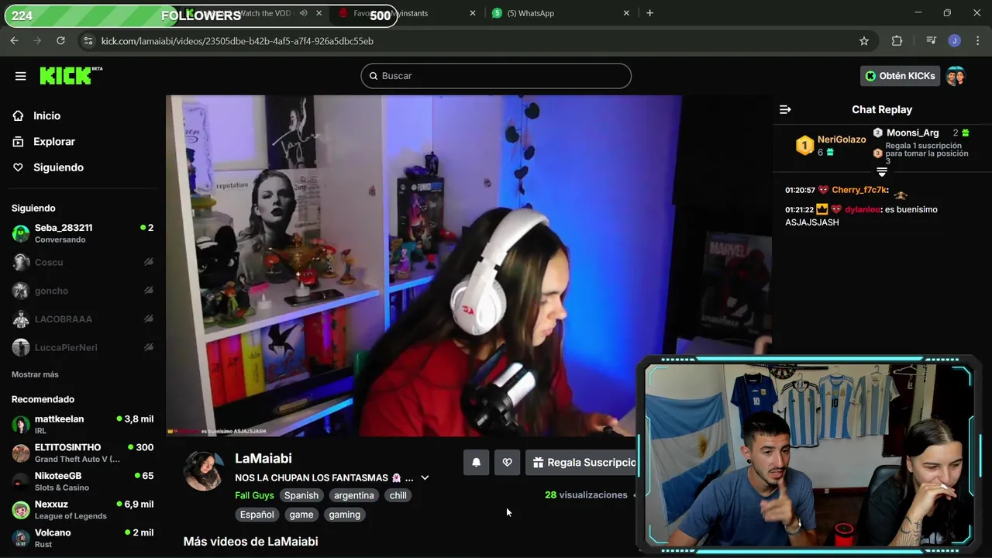992x558 pixels.
Task: Open followed channel Seba_283211
Action: point(82,233)
